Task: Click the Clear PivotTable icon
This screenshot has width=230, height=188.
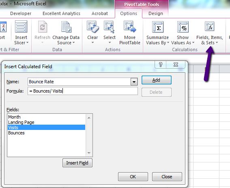Action: (x=93, y=27)
